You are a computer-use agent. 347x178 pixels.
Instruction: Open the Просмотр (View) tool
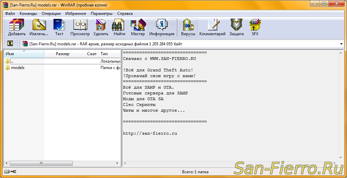(80, 27)
